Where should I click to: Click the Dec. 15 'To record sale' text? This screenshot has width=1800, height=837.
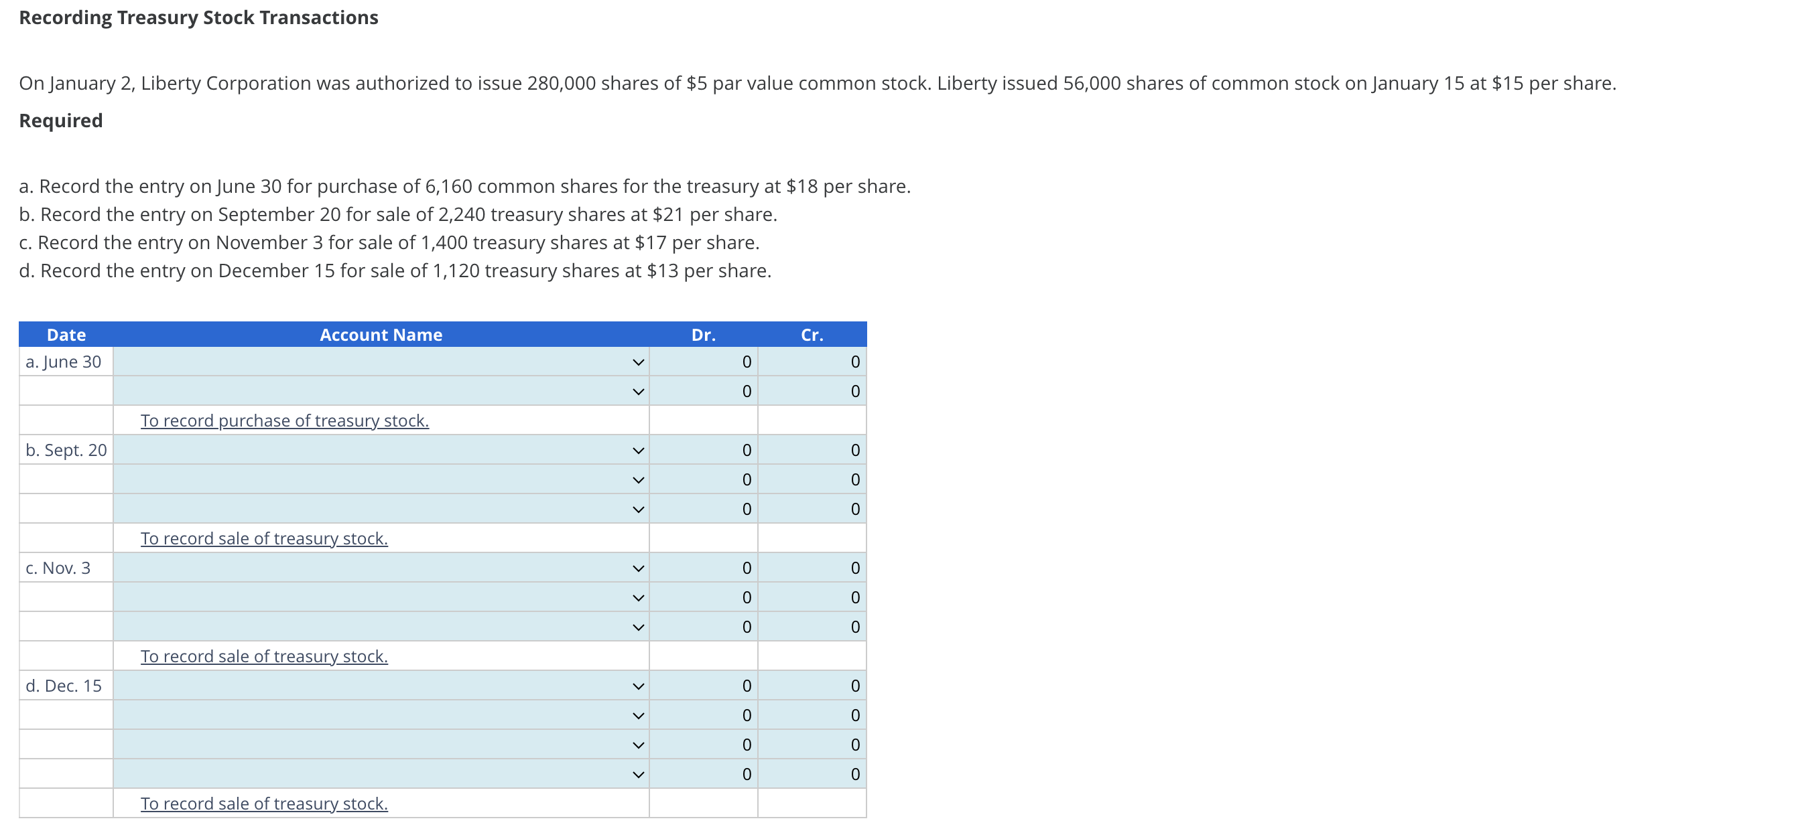click(264, 804)
